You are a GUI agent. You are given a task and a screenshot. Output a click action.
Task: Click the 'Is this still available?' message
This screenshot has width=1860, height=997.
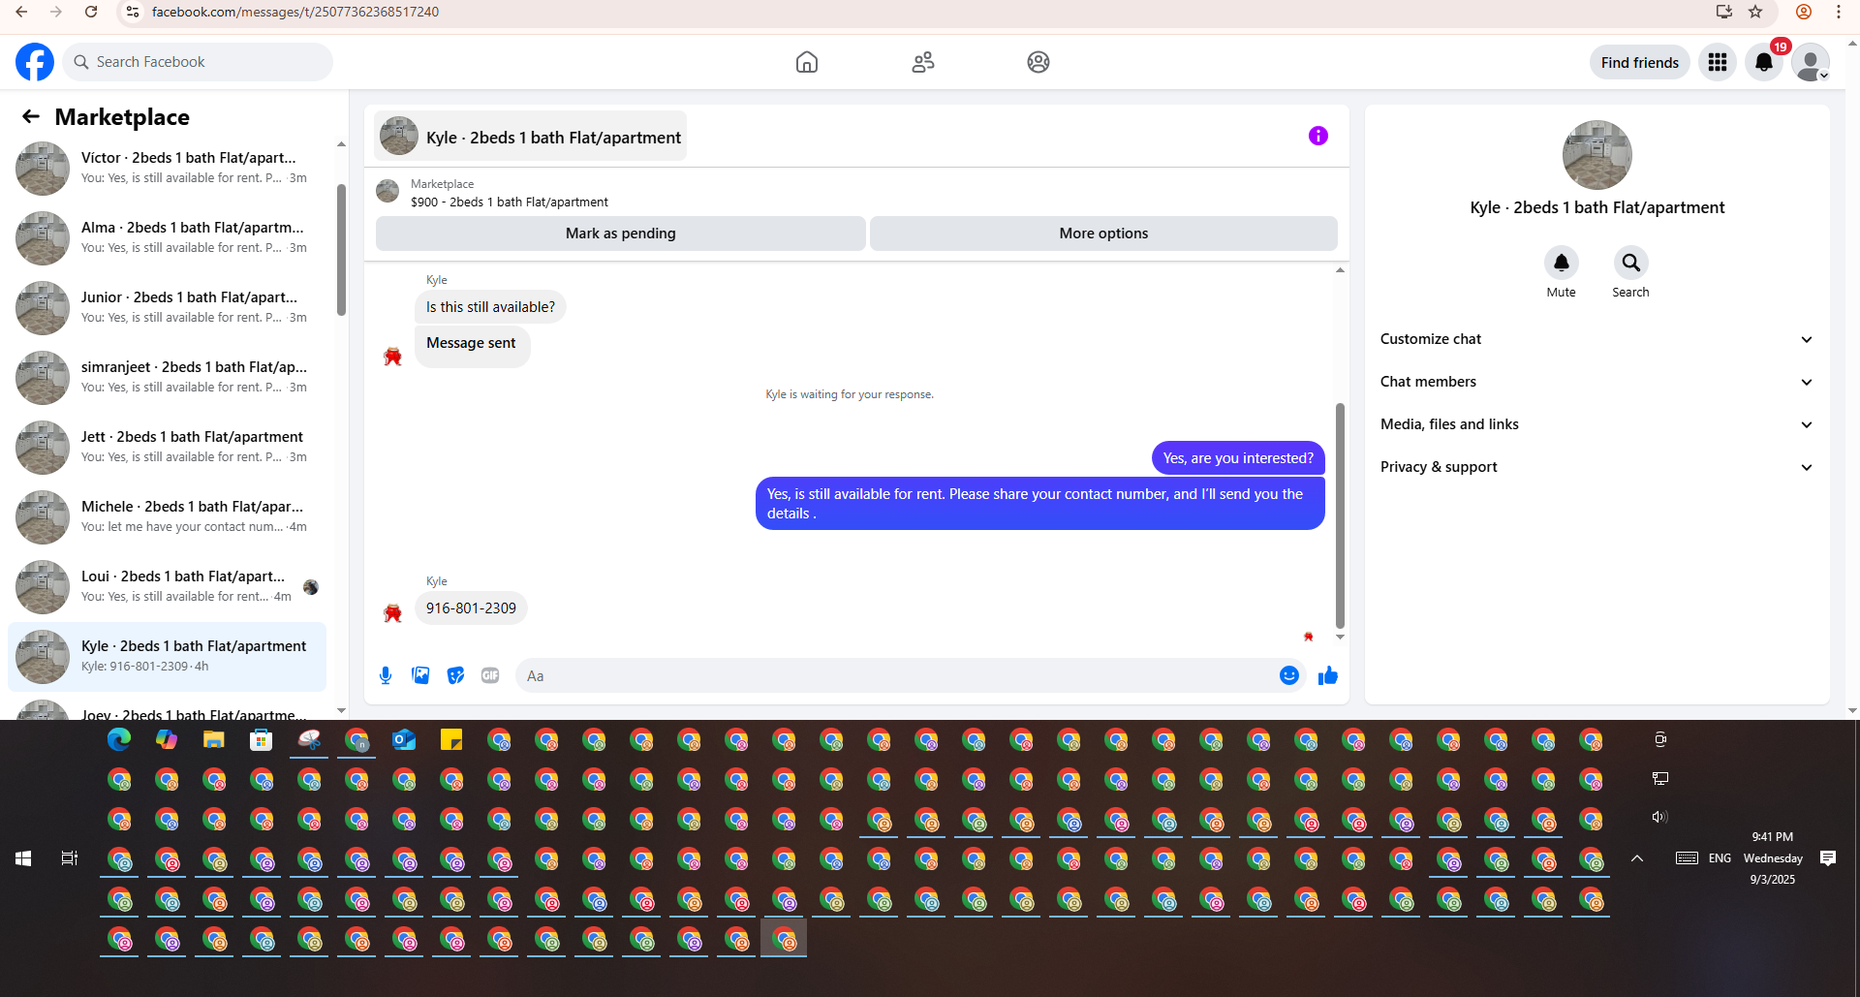(x=490, y=307)
